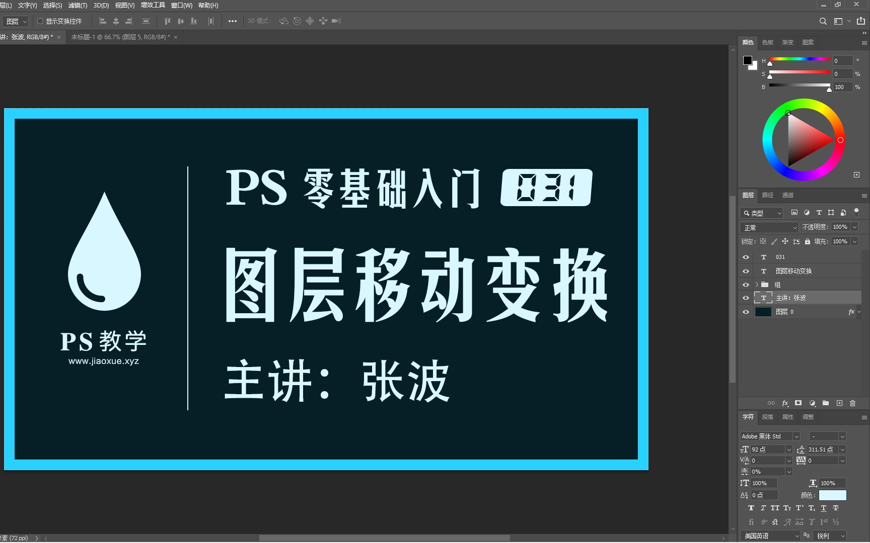Open the 填充 fill dropdown arrow

854,241
